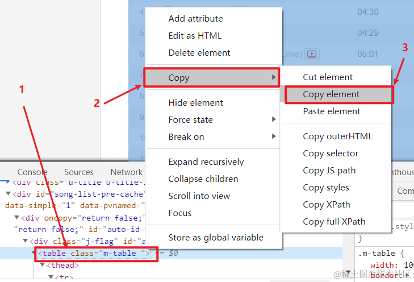
Task: Click the 04:30 song duration
Action: coord(368,12)
